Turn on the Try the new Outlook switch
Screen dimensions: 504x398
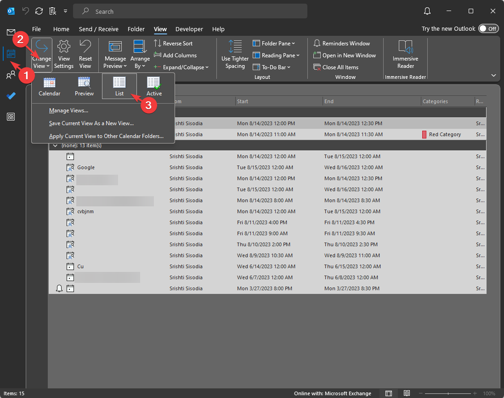click(488, 28)
